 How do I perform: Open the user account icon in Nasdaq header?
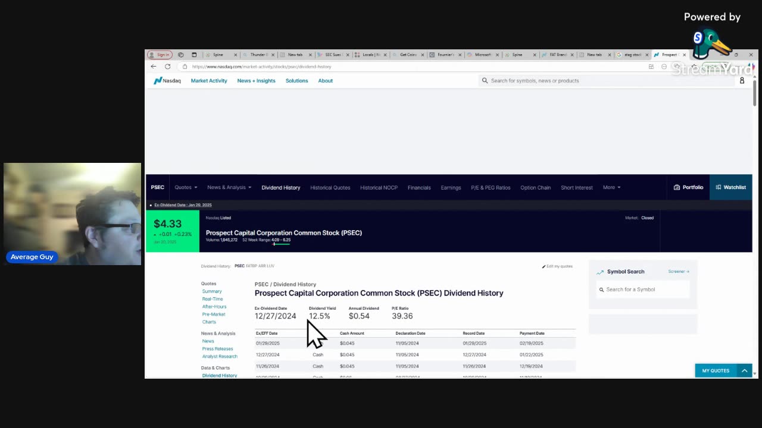click(742, 81)
